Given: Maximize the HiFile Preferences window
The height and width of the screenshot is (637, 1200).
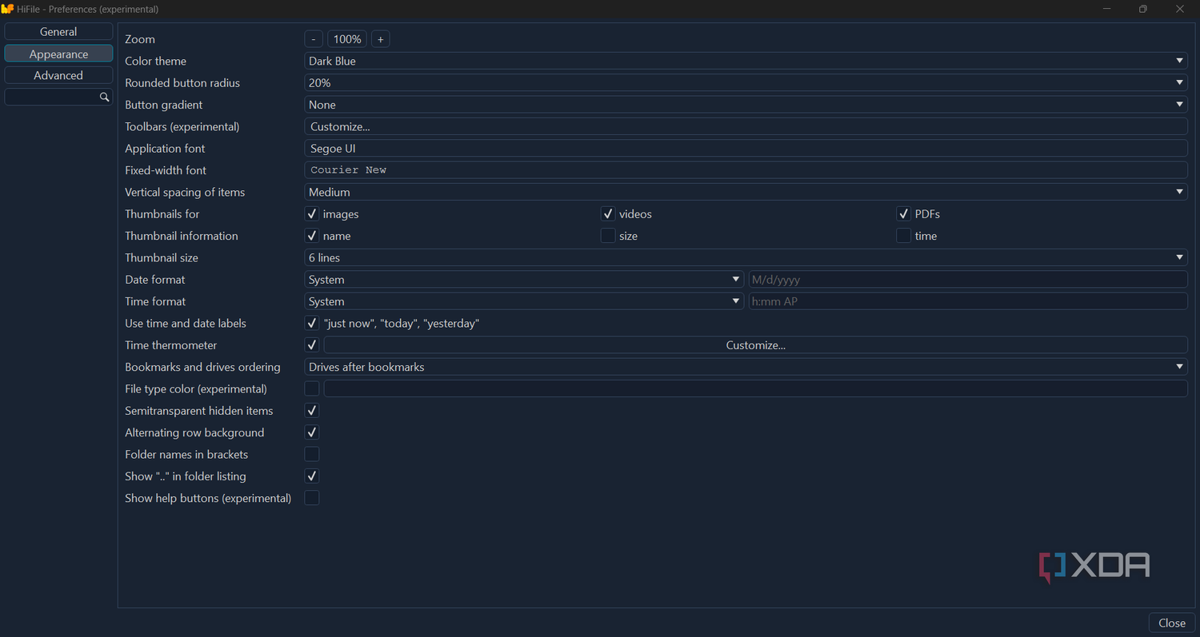Looking at the screenshot, I should pyautogui.click(x=1143, y=10).
